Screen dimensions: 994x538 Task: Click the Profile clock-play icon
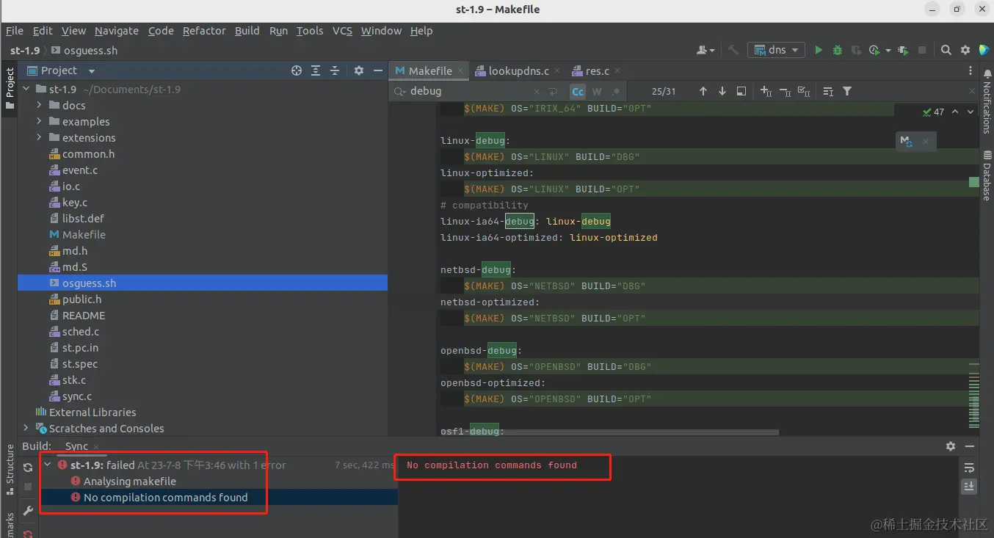click(874, 50)
